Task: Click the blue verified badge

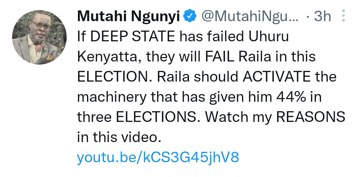Action: click(190, 16)
